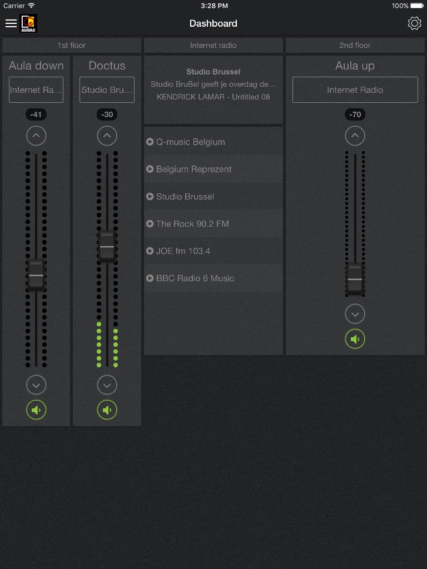Click the Aula up zone title
Screen dimensions: 427x569
coord(355,66)
